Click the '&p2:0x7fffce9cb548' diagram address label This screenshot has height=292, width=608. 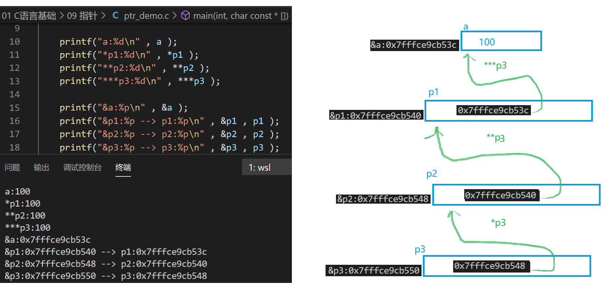click(383, 199)
